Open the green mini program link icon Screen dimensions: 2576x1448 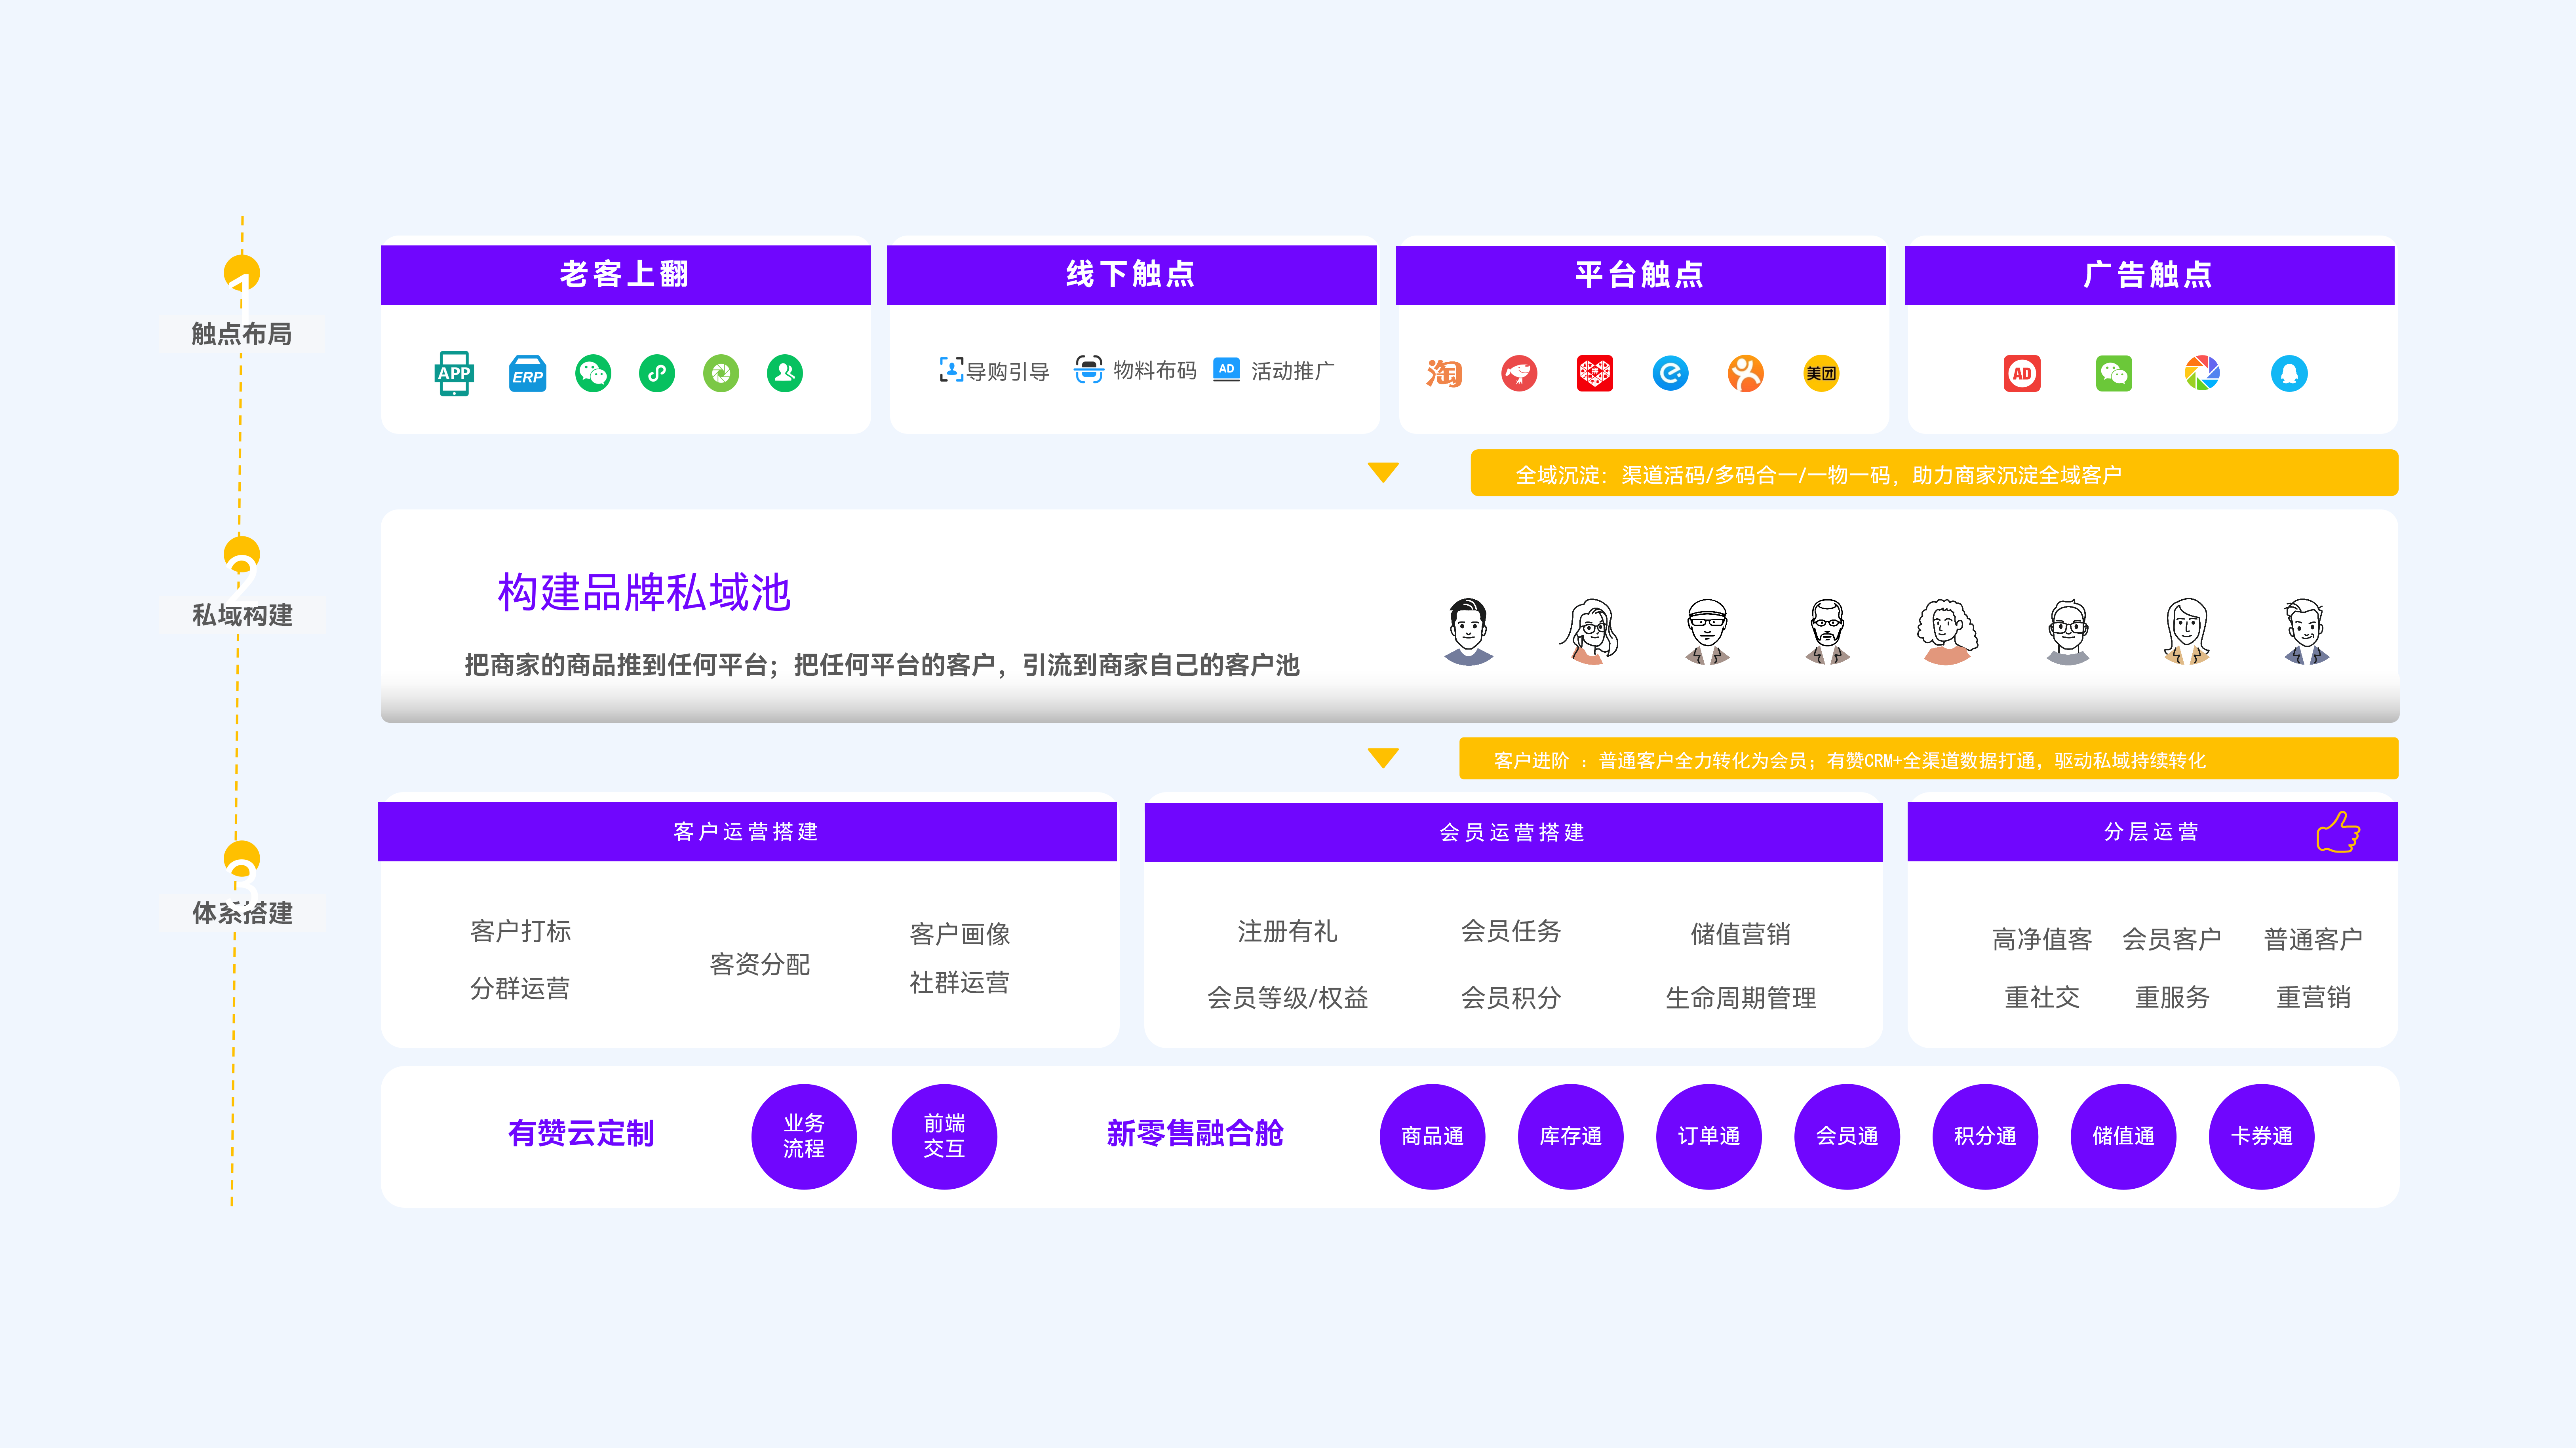coord(657,373)
